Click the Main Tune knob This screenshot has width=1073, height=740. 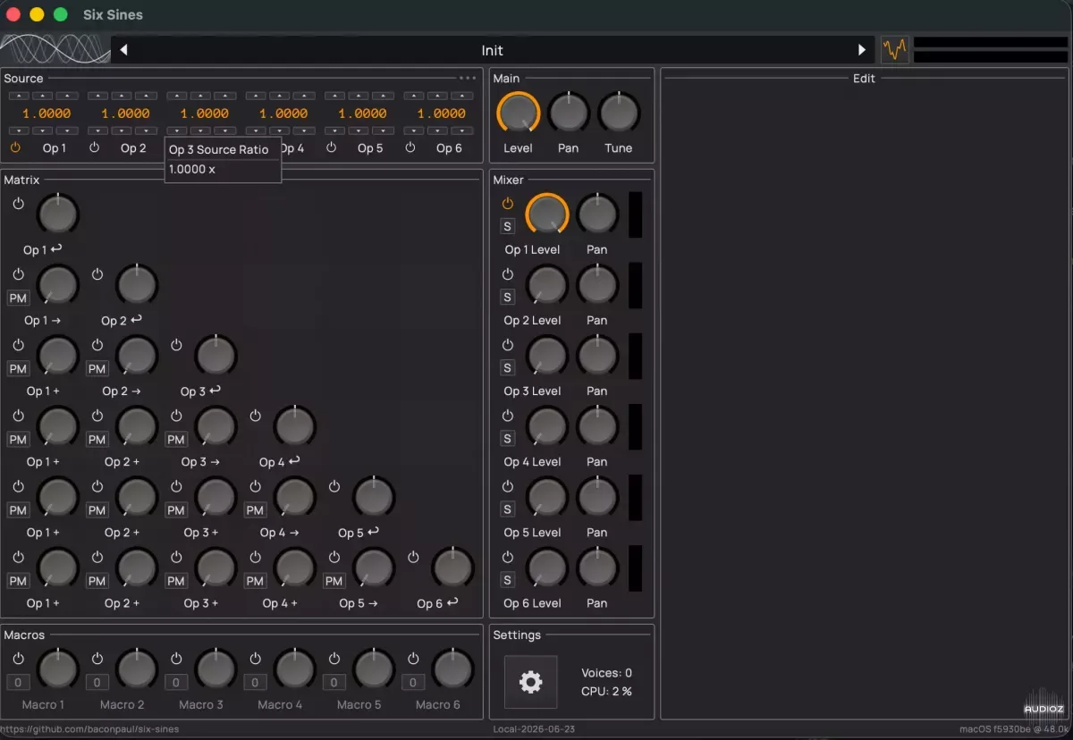click(619, 114)
